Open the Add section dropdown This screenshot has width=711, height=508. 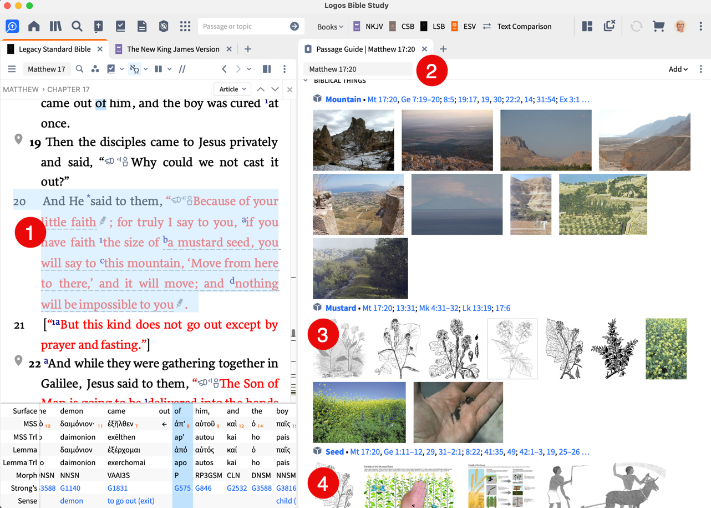click(x=678, y=69)
